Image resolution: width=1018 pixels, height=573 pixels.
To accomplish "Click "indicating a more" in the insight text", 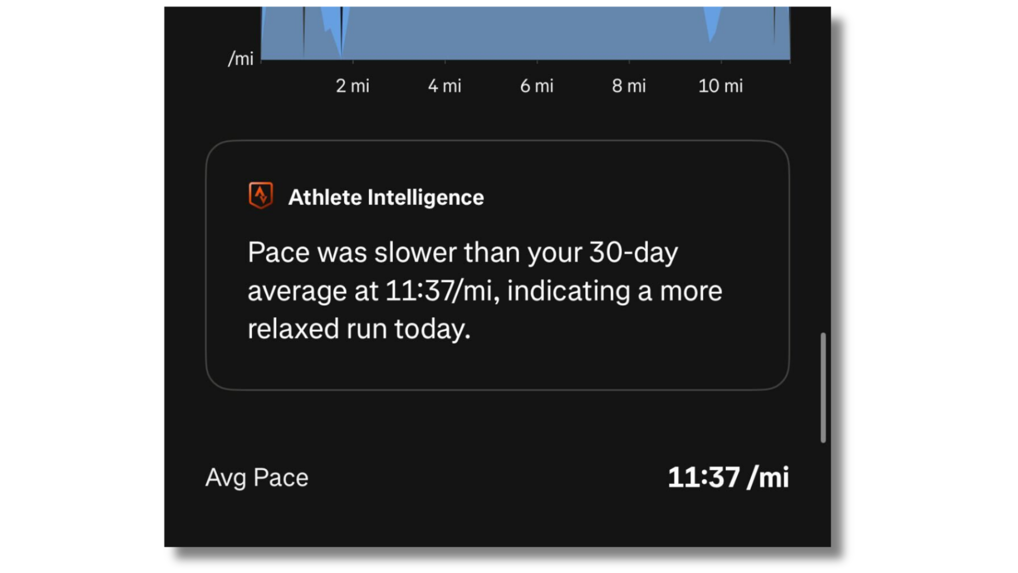I will (614, 291).
